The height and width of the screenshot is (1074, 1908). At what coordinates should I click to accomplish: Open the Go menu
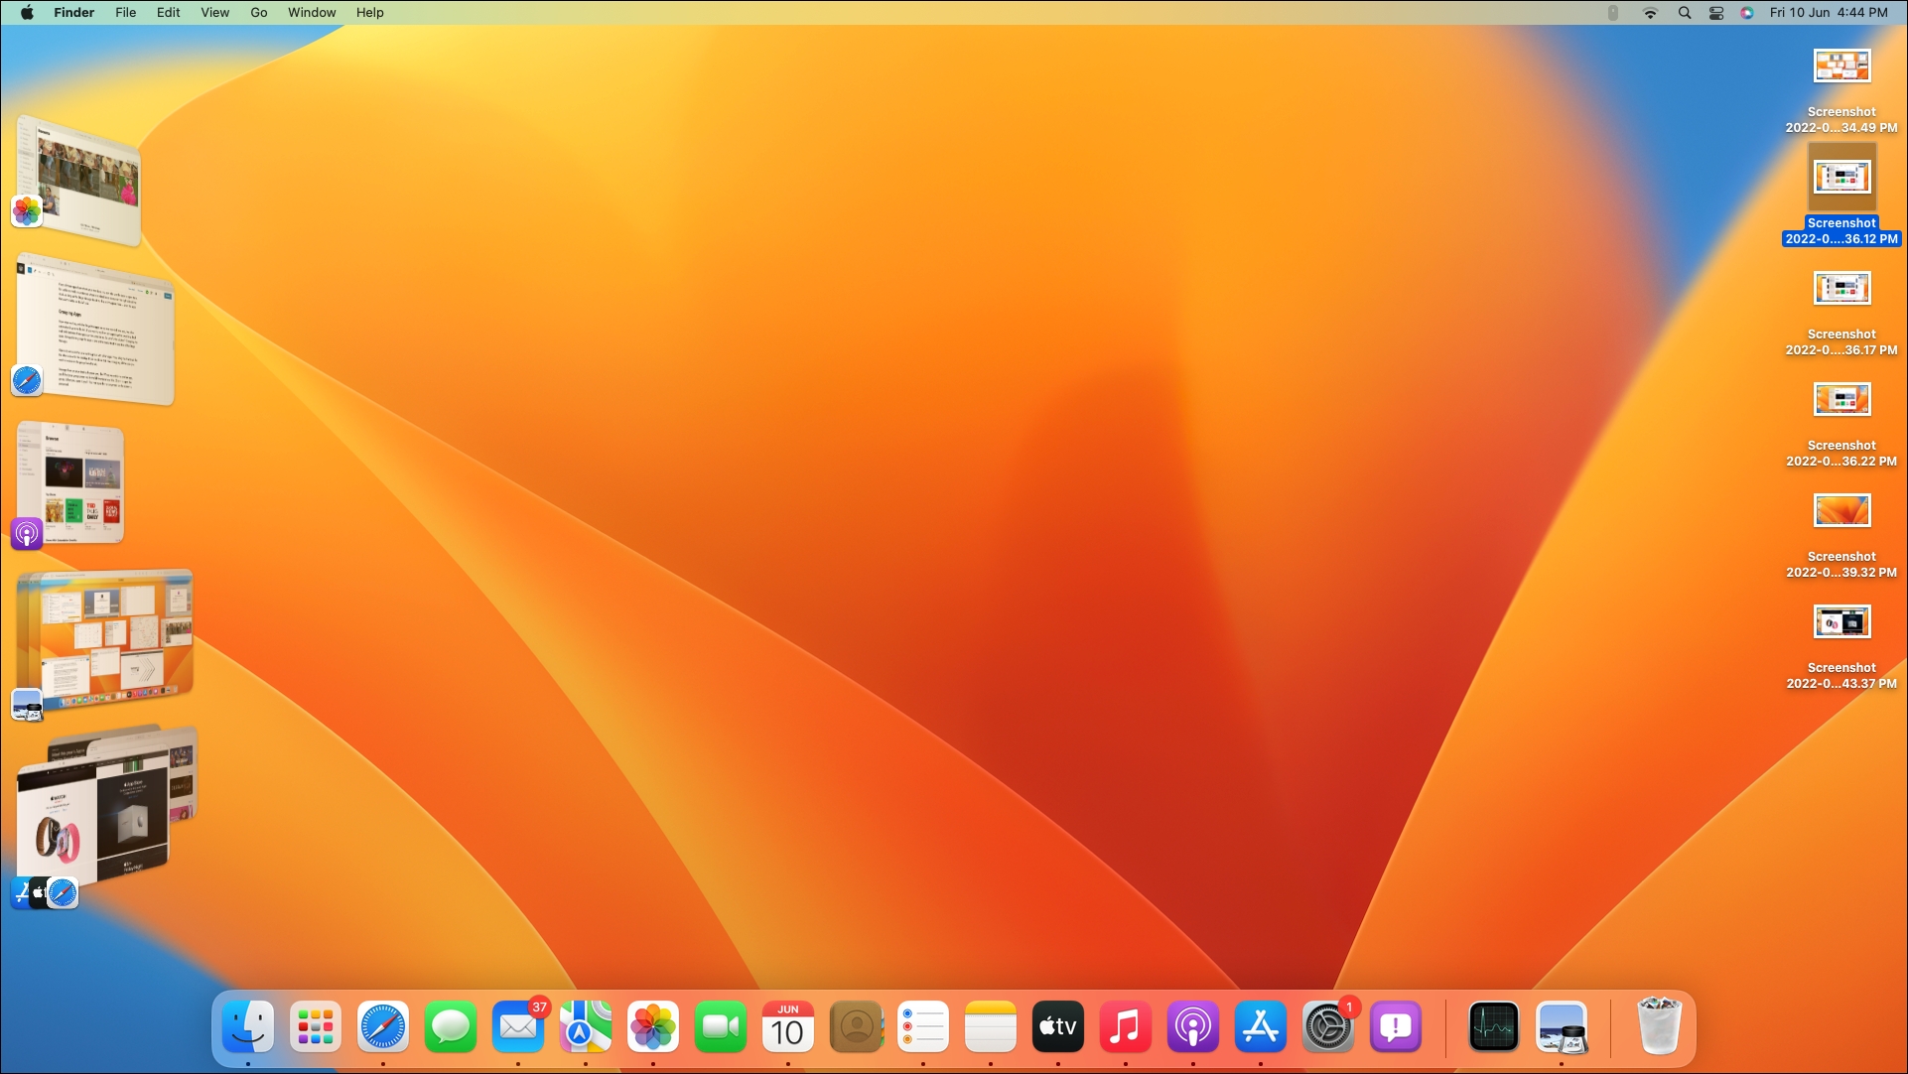pyautogui.click(x=259, y=13)
